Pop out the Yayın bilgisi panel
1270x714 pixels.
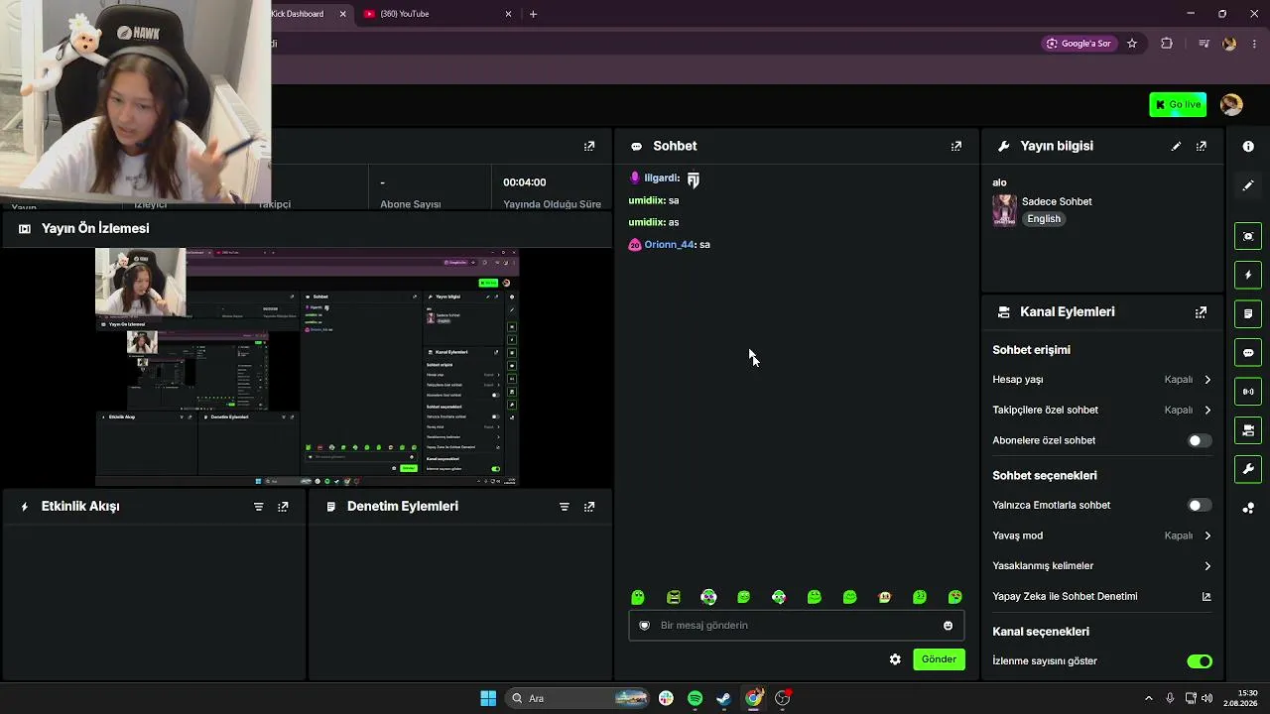[1202, 146]
